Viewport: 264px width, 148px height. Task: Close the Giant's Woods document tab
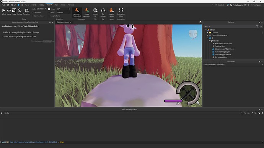(71, 22)
